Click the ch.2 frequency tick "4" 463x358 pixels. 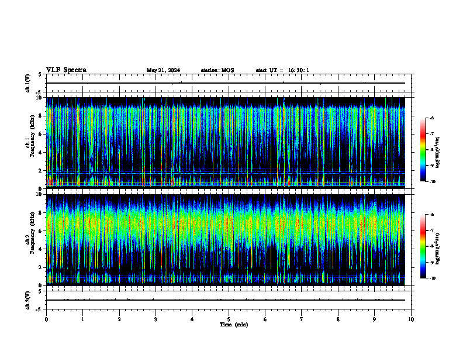[41, 249]
